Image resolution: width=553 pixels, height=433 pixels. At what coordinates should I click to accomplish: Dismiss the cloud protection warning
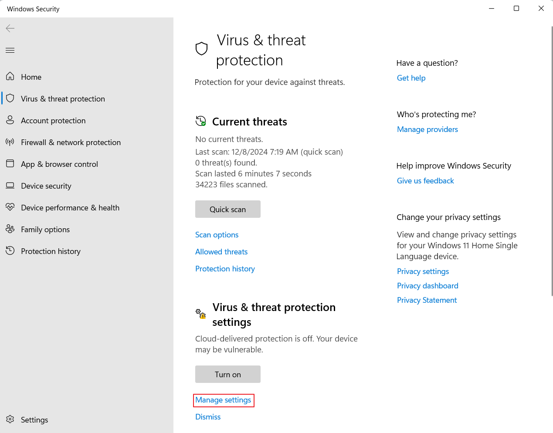pyautogui.click(x=208, y=417)
